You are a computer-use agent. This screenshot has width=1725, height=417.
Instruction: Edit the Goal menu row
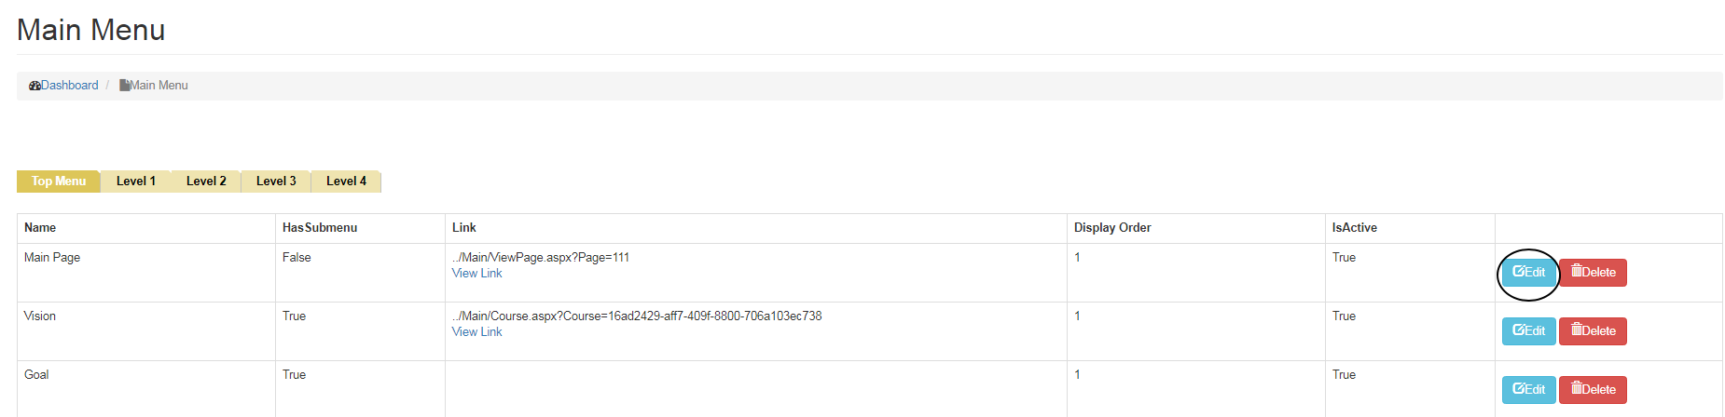coord(1528,390)
